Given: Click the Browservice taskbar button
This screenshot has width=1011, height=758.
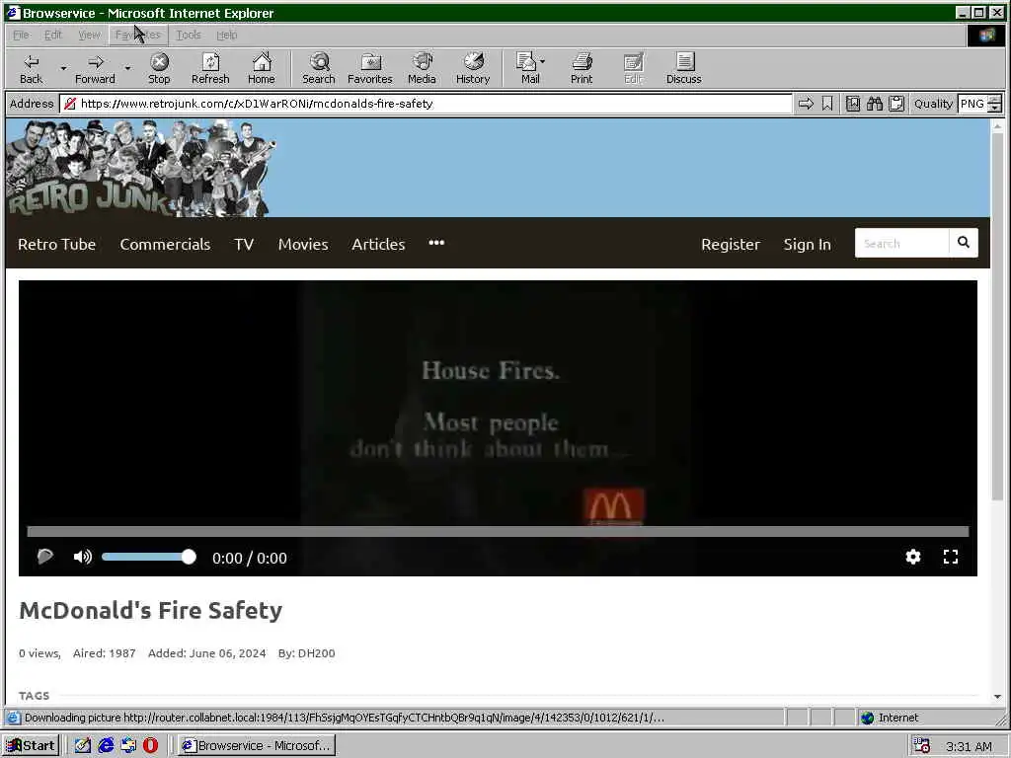Looking at the screenshot, I should 257,746.
